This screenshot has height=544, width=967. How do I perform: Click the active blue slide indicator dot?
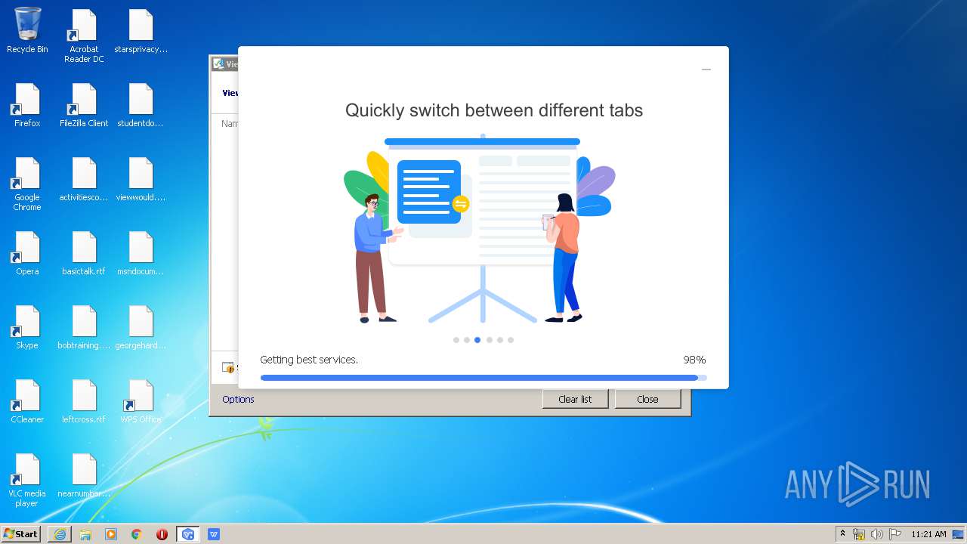coord(477,340)
